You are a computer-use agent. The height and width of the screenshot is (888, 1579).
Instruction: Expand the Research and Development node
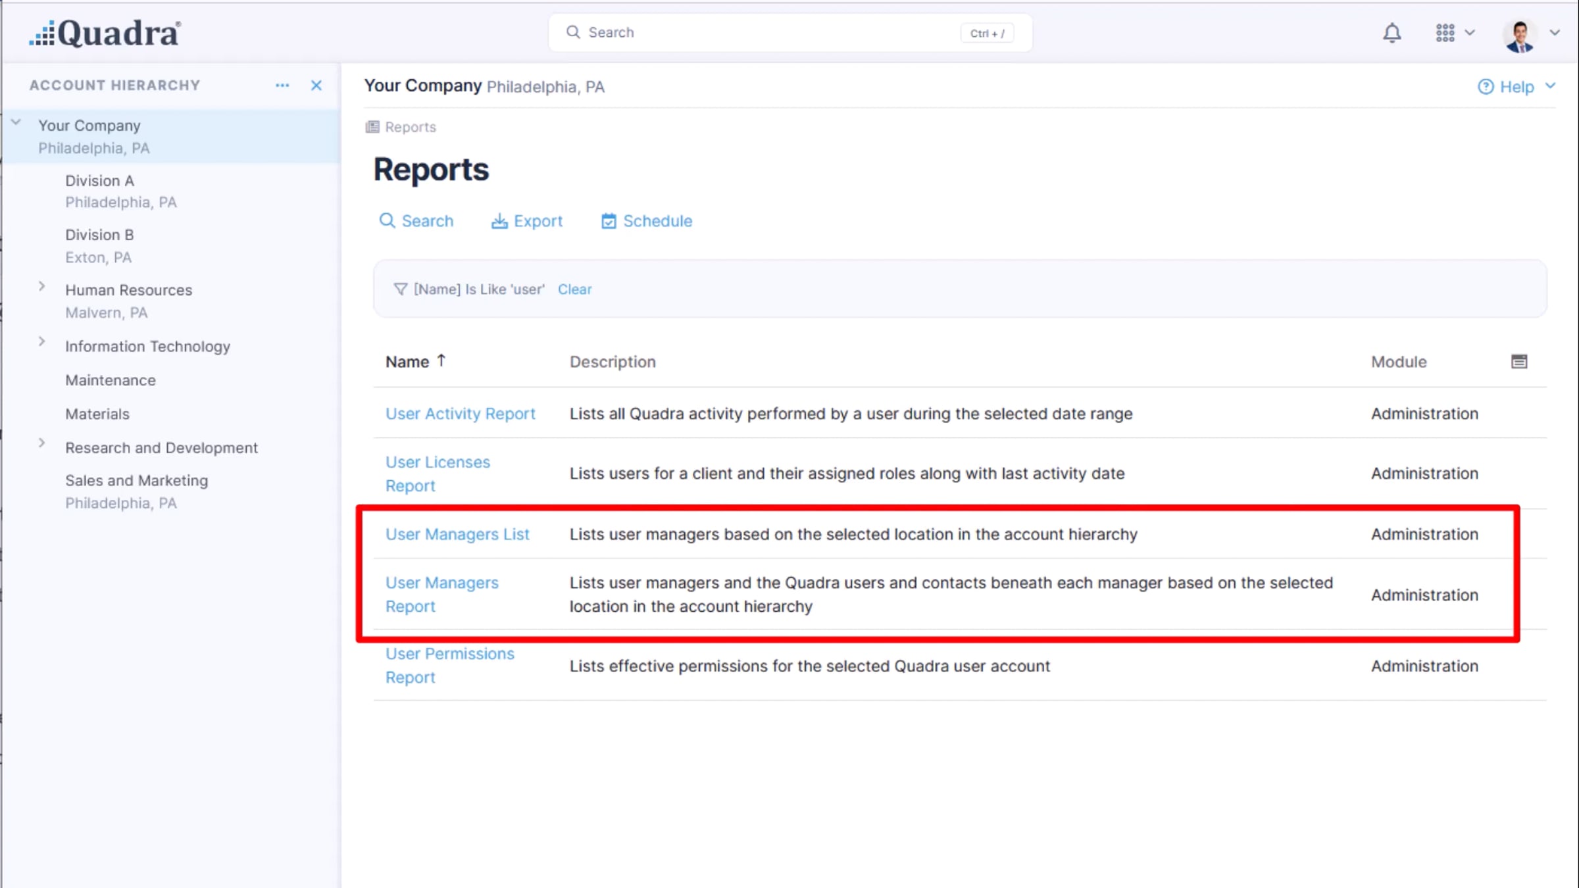[x=41, y=443]
